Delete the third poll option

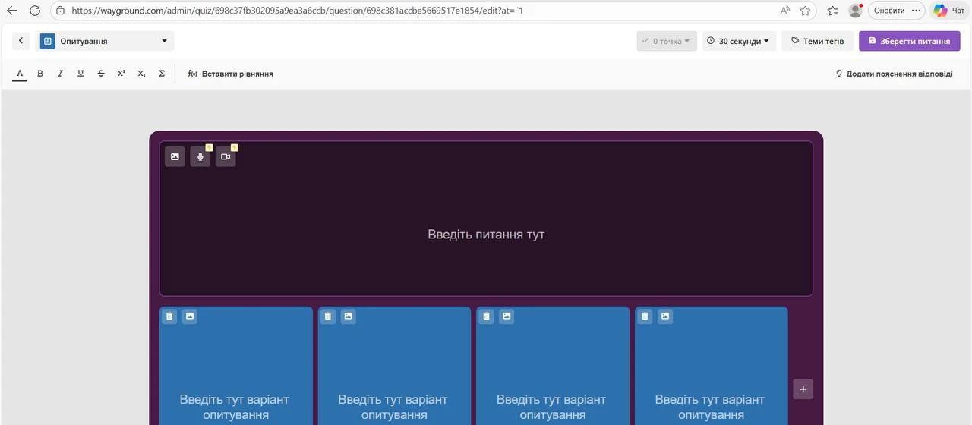click(486, 316)
